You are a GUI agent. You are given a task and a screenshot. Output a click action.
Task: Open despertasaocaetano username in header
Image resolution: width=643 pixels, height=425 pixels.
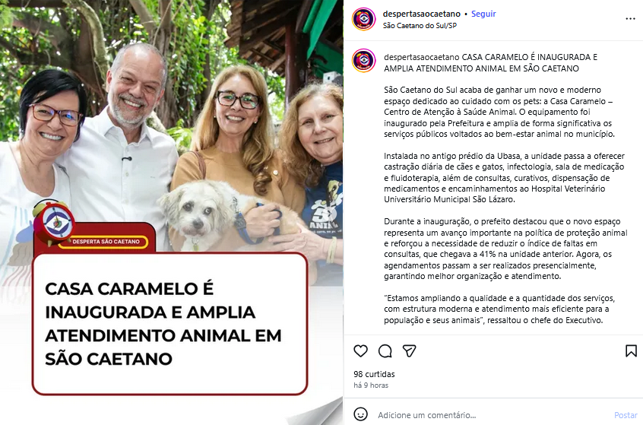(x=422, y=14)
